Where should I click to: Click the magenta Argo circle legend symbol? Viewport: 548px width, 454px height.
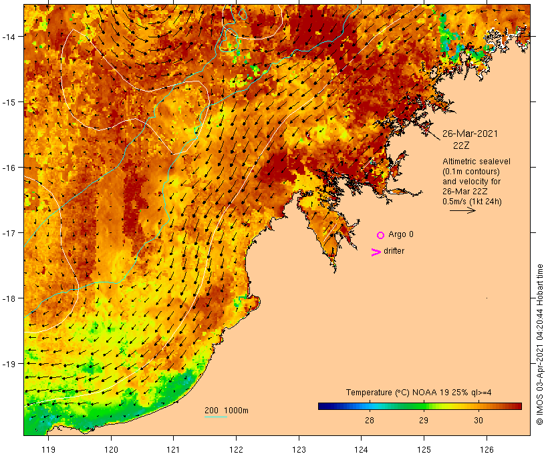tap(381, 235)
